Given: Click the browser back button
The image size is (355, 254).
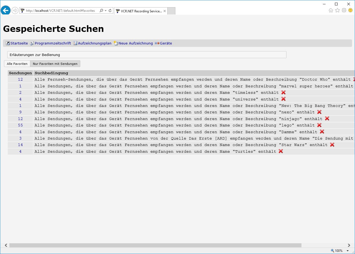Looking at the screenshot, I should 6,10.
